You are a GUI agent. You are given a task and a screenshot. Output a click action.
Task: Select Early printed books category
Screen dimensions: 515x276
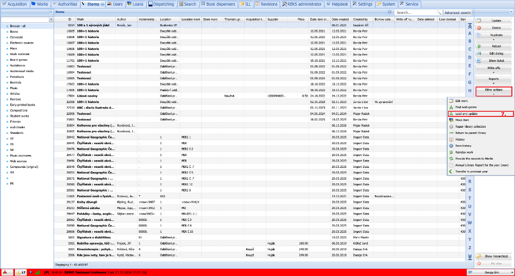coord(22,105)
